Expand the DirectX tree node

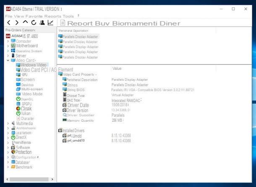coord(8,138)
